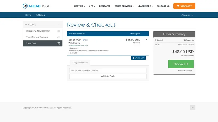Click Continue Shopping link
Image resolution: width=218 pixels, height=122 pixels.
[185, 70]
